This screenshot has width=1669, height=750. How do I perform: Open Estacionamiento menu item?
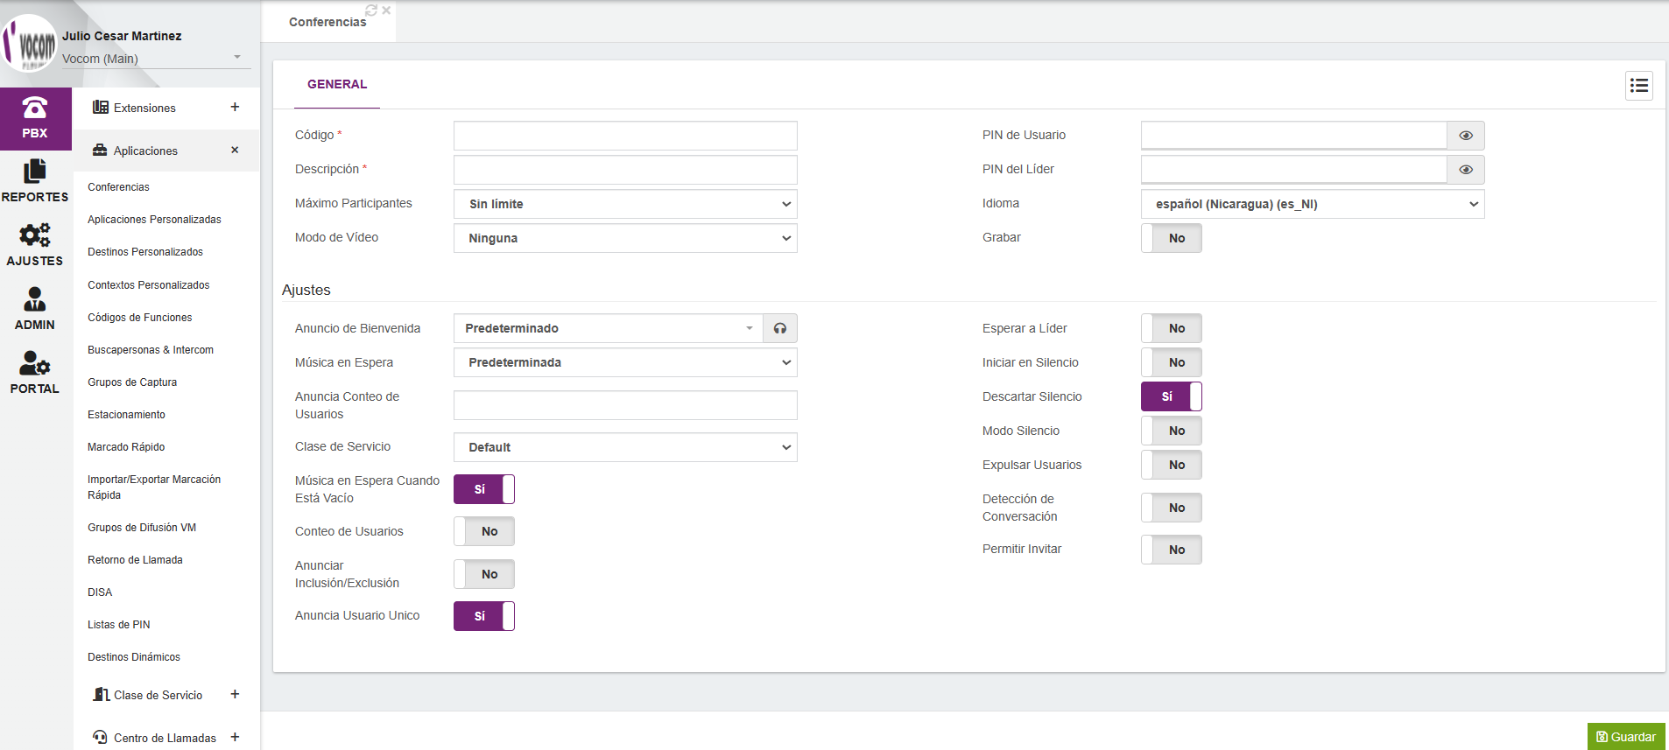[x=126, y=415]
